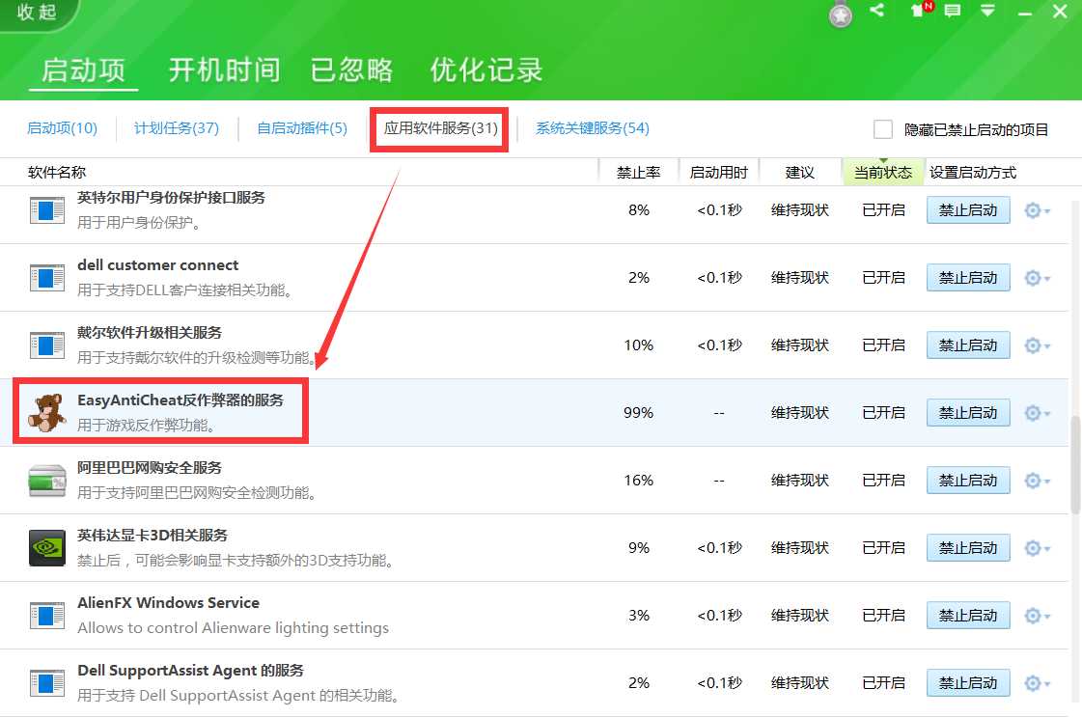The width and height of the screenshot is (1082, 717).
Task: Open the 优化记录 tab
Action: coord(486,70)
